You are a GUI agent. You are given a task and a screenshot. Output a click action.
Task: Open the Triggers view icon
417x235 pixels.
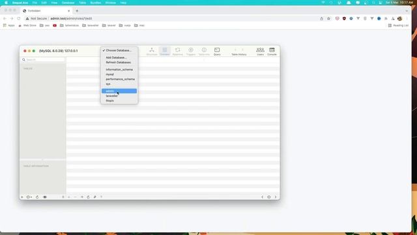tap(191, 52)
